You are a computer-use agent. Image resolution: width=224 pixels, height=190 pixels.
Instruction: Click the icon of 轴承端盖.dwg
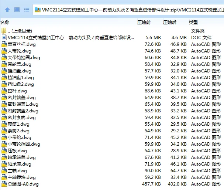click(4, 157)
